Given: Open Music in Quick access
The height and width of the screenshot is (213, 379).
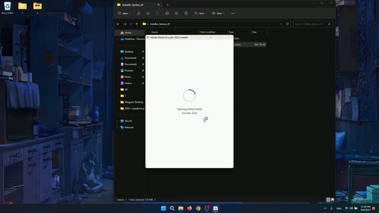Looking at the screenshot, I should [128, 77].
